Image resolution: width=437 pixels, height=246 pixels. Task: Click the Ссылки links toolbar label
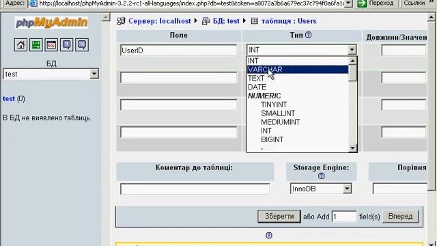[x=414, y=3]
